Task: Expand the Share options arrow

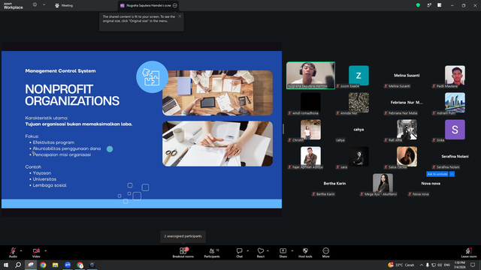Action: [x=292, y=250]
